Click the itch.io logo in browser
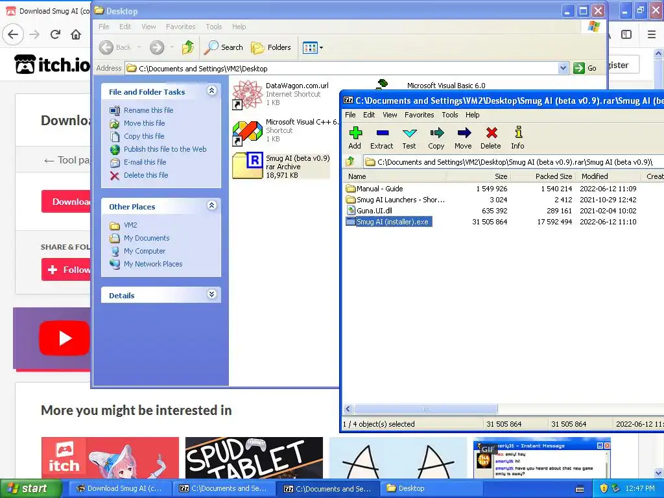This screenshot has width=664, height=498. [53, 65]
